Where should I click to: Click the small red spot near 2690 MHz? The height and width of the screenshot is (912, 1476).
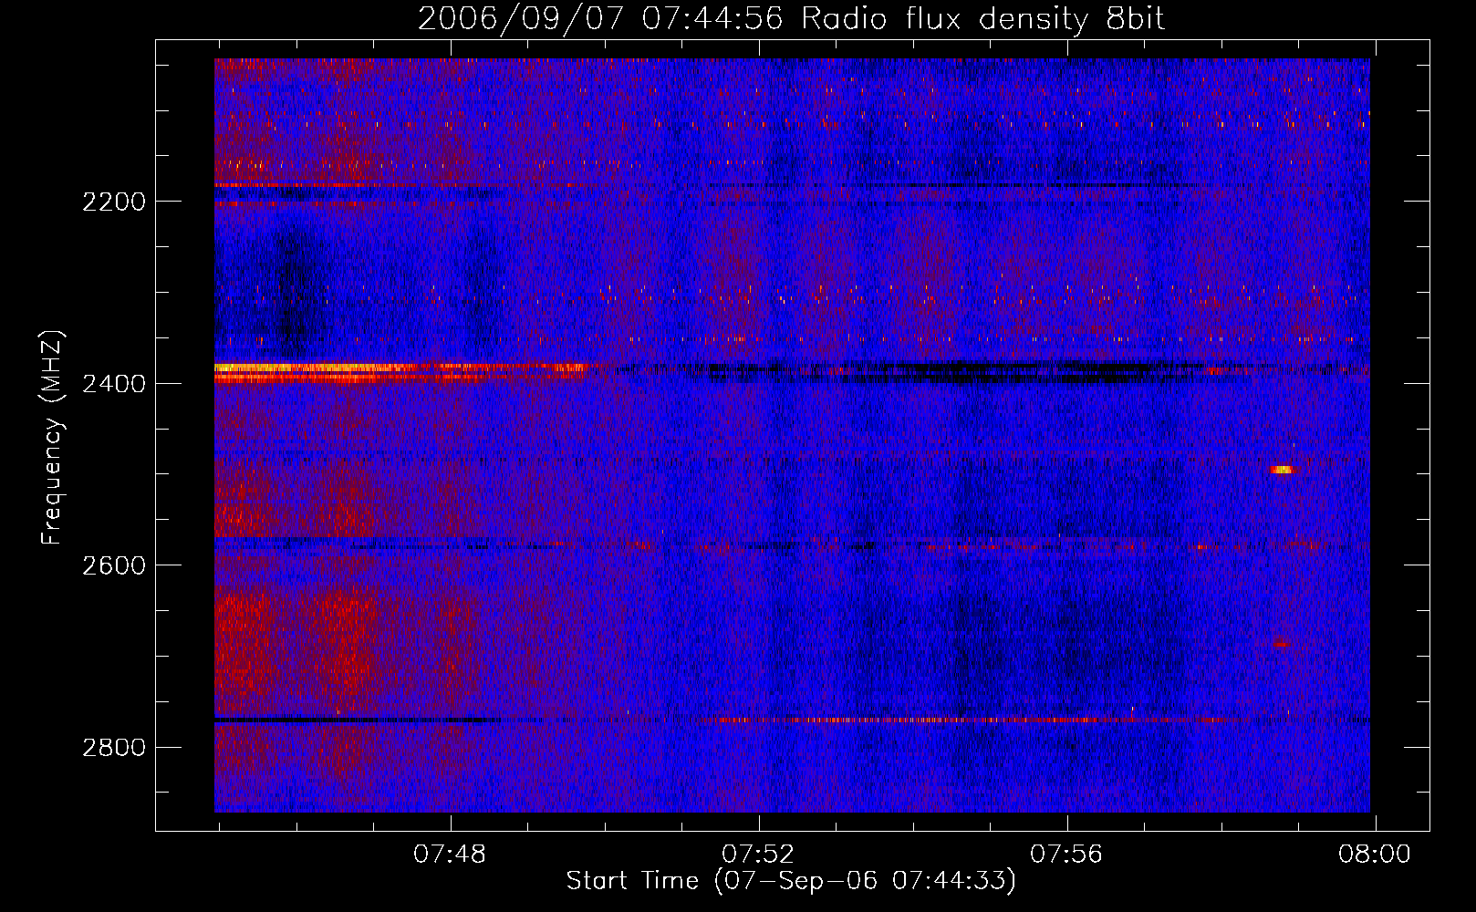click(x=1280, y=645)
